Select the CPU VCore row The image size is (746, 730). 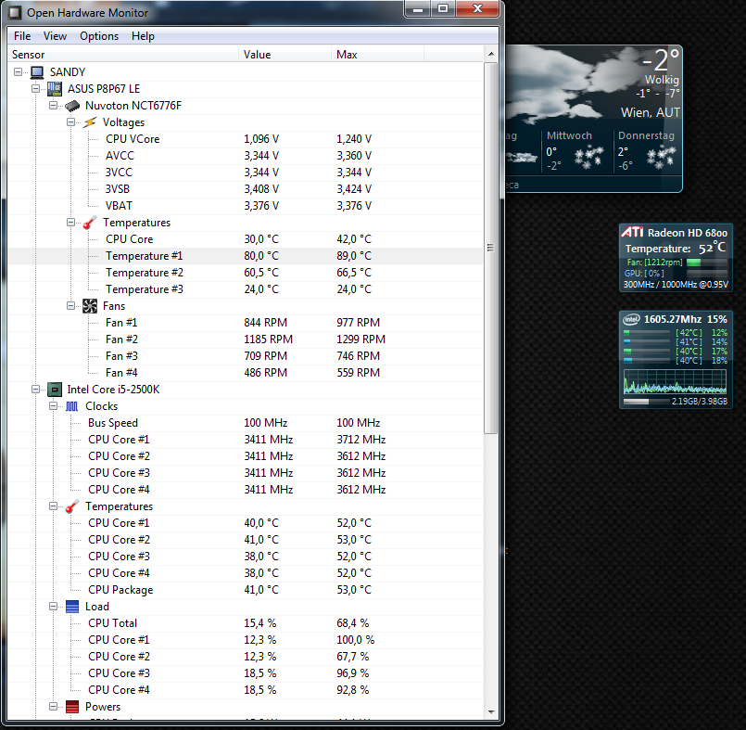pos(245,139)
